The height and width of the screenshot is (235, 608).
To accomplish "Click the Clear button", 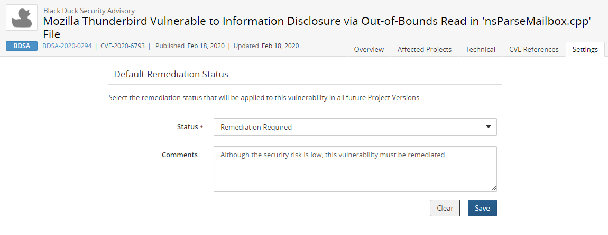I will click(x=445, y=208).
